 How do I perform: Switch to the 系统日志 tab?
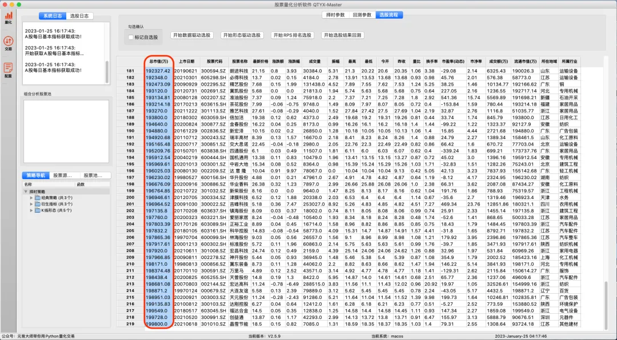pos(53,16)
